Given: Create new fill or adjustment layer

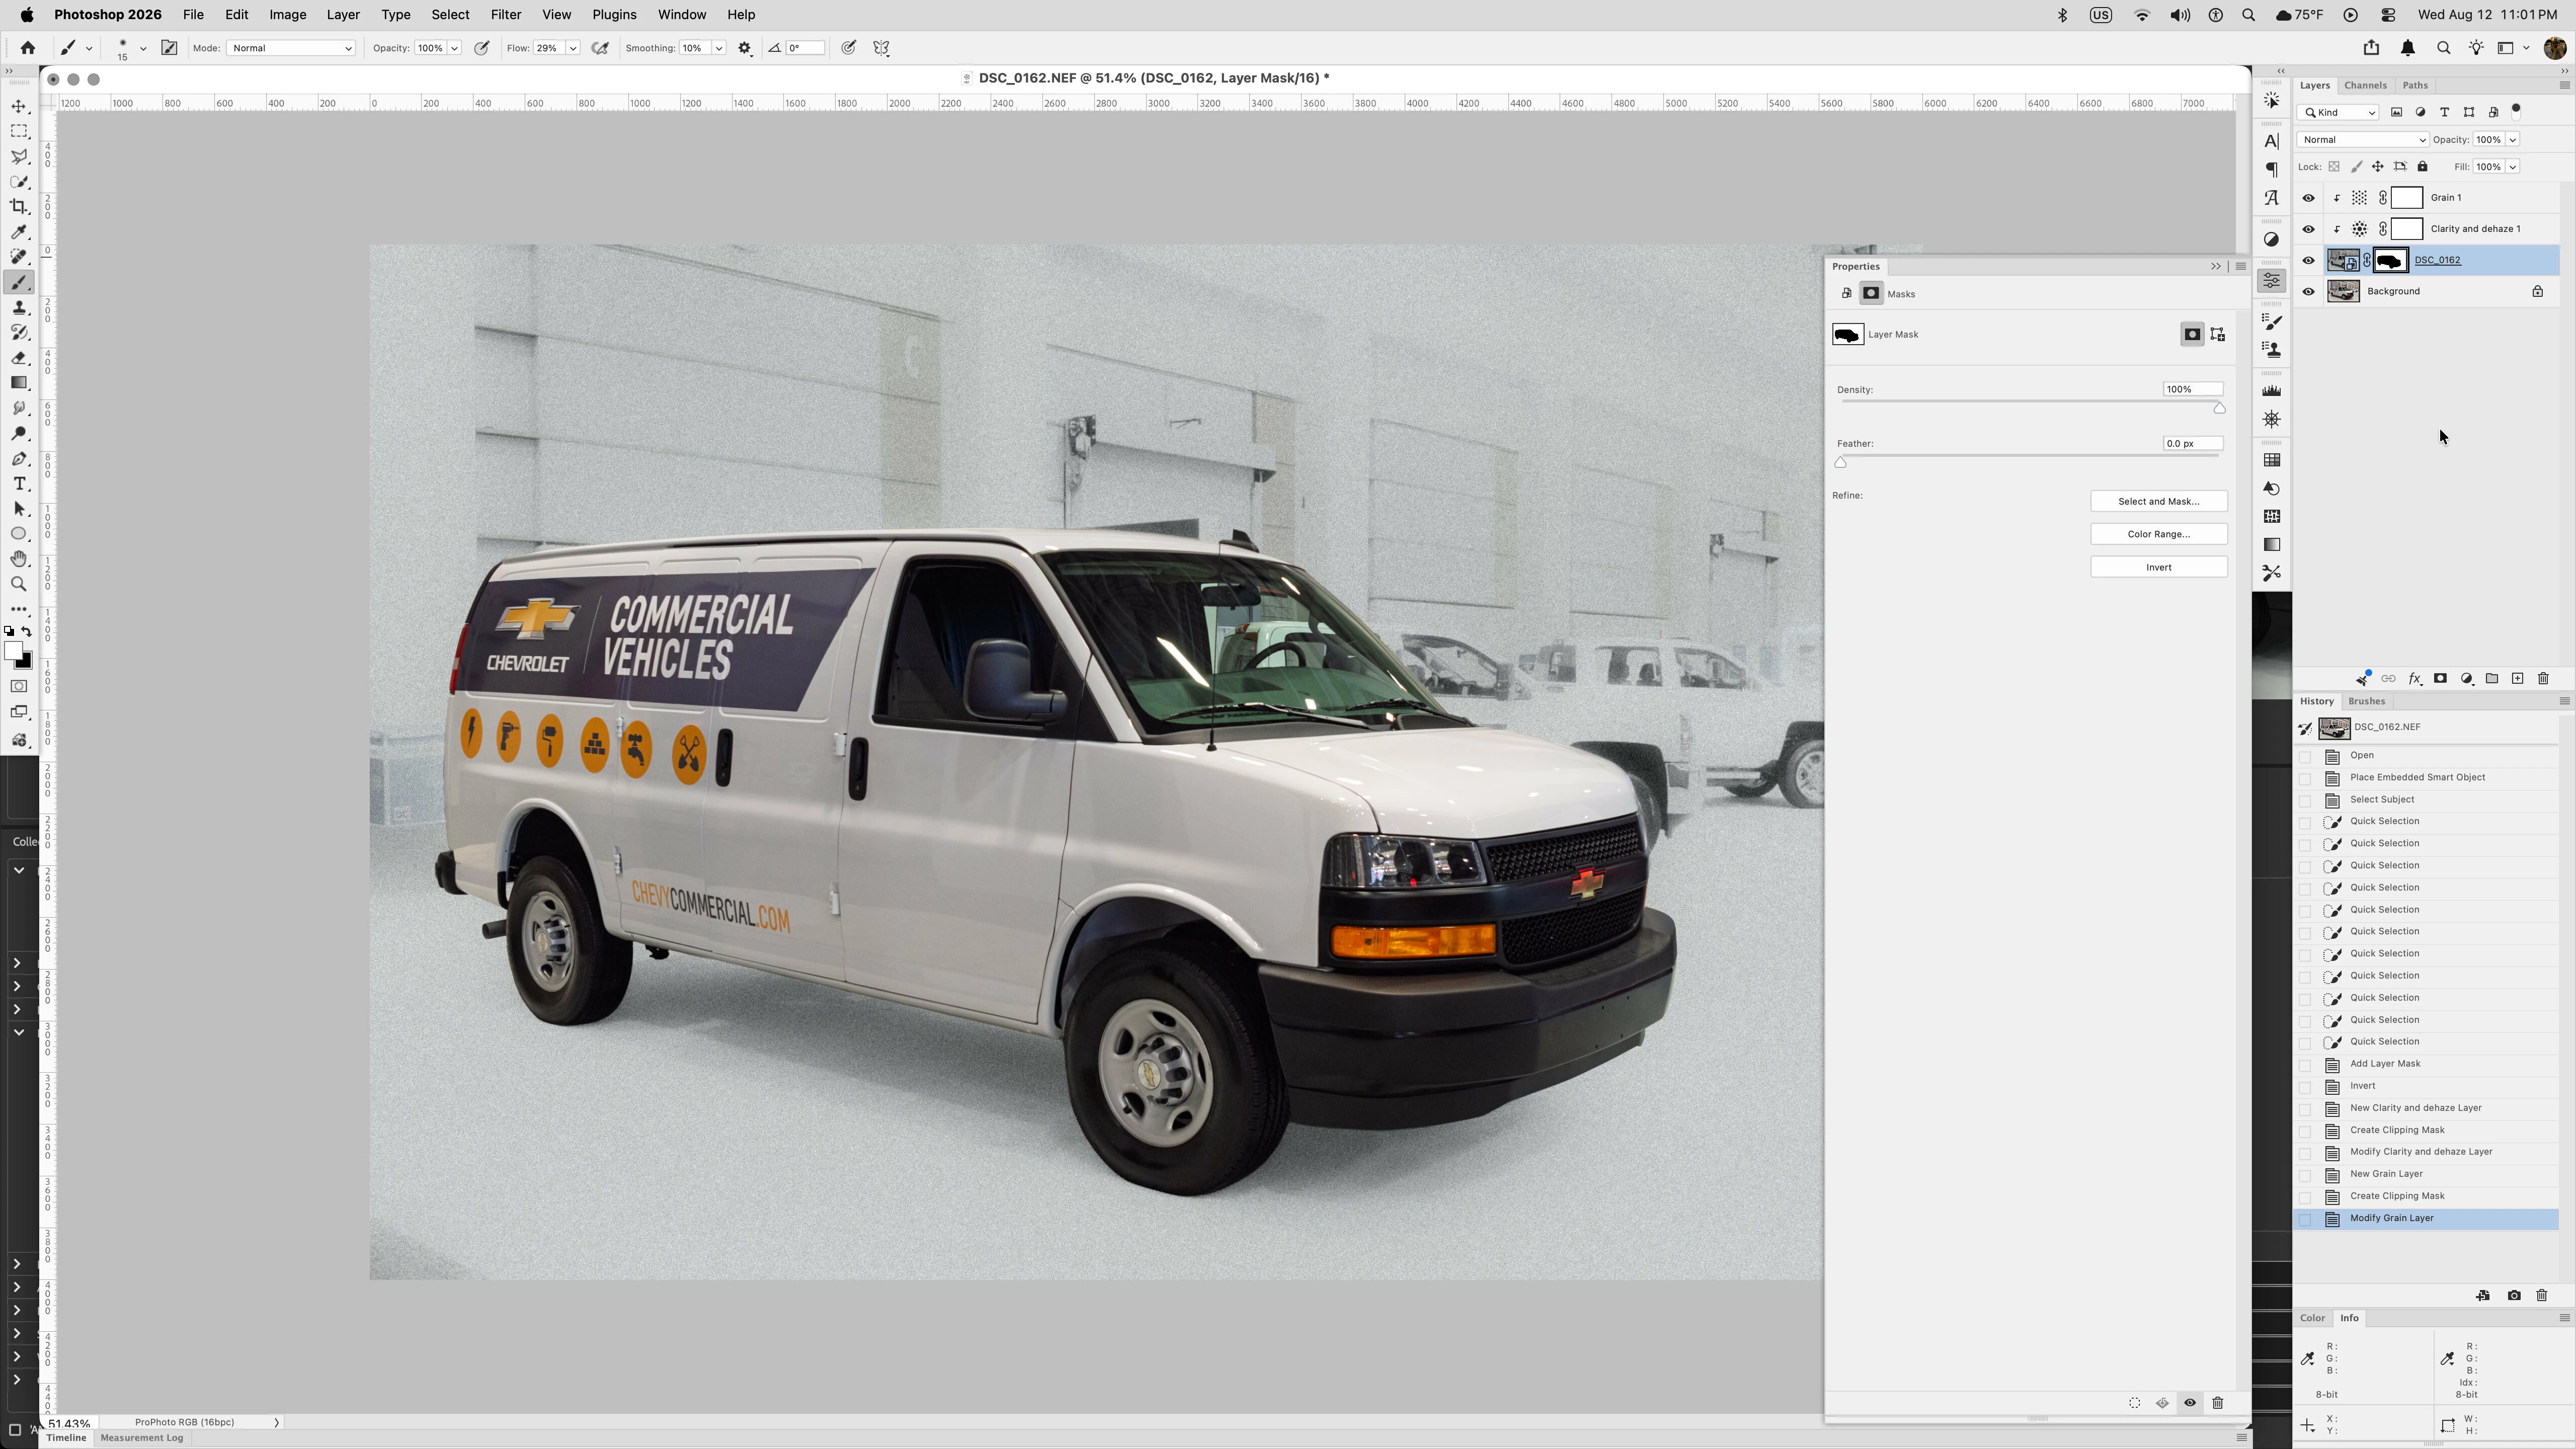Looking at the screenshot, I should [2466, 679].
